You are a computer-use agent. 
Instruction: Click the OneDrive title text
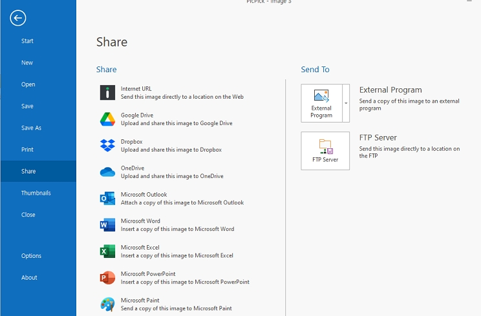tap(133, 168)
